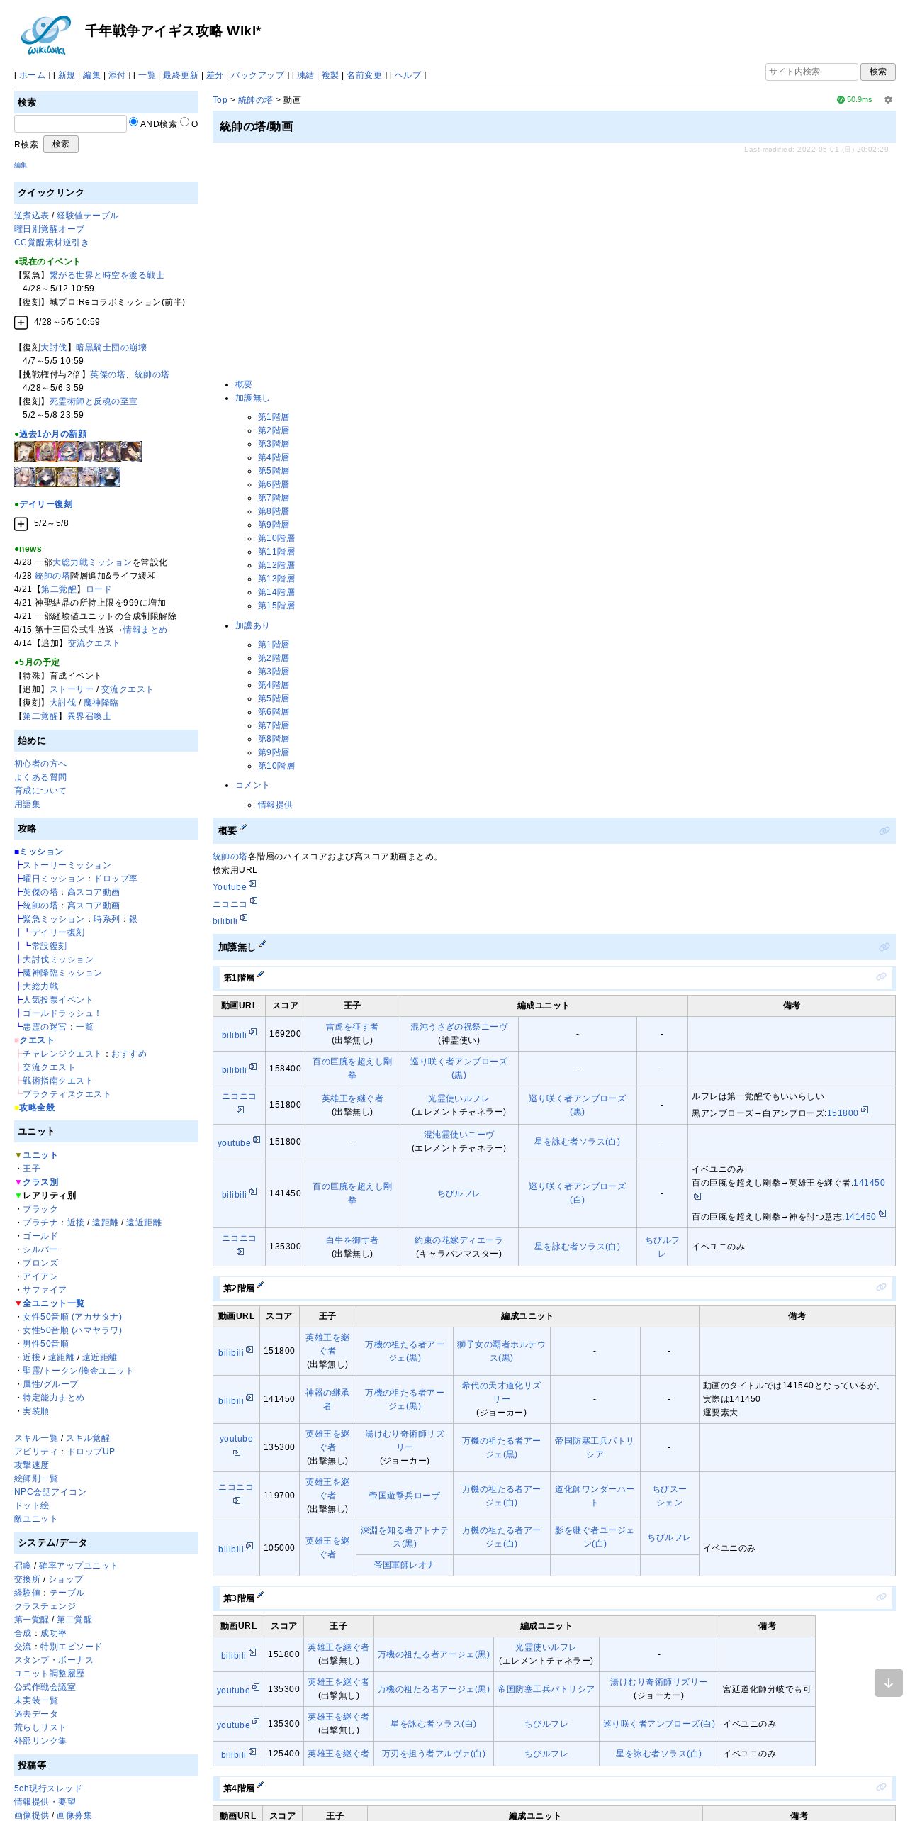Viewport: 910px width, 1821px height.
Task: Click the edit pencil next to 第3階層 heading
Action: [x=260, y=1595]
